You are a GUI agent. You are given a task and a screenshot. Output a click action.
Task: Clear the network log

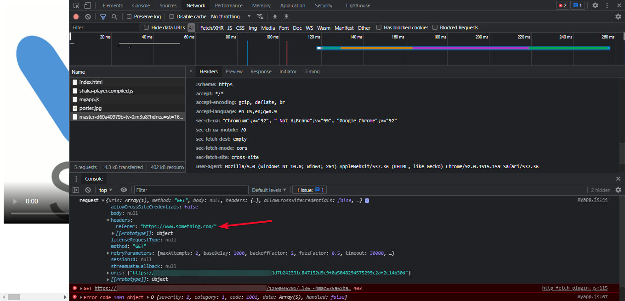[x=88, y=16]
